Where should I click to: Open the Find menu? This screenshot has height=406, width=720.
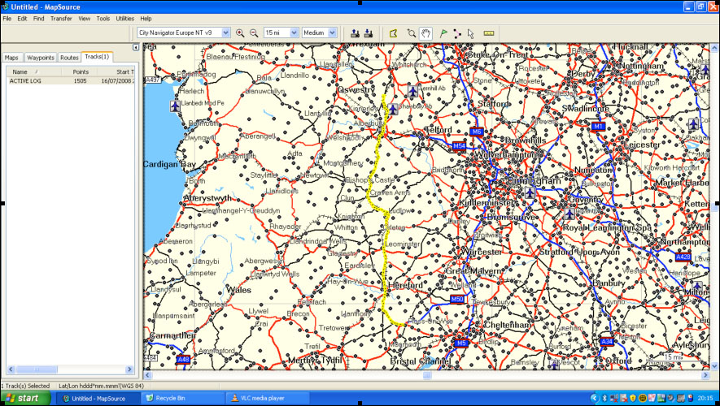point(38,19)
